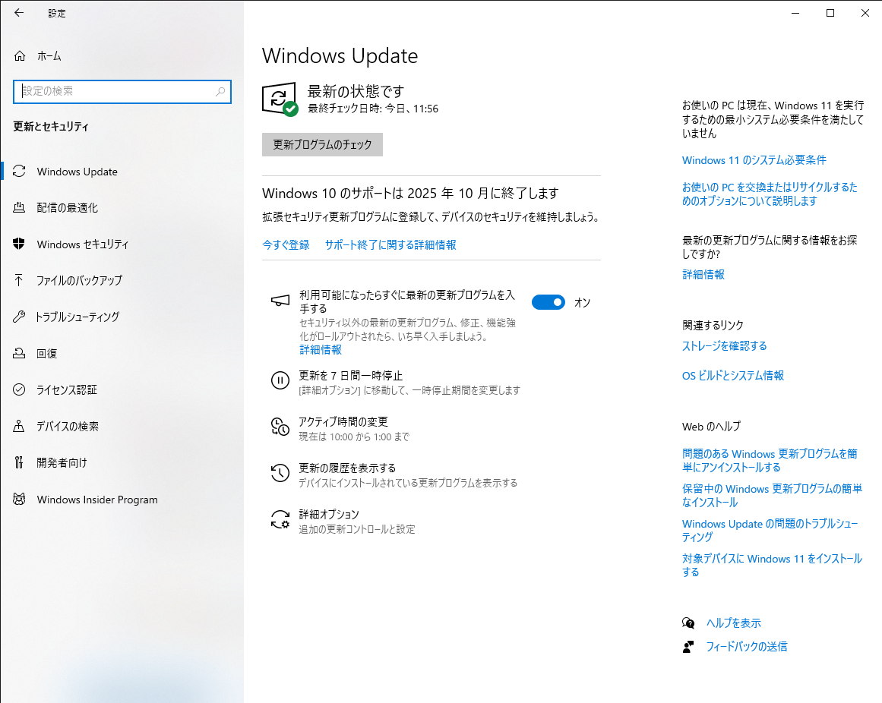Click ヘルプを表示 help link
882x703 pixels.
[x=733, y=623]
